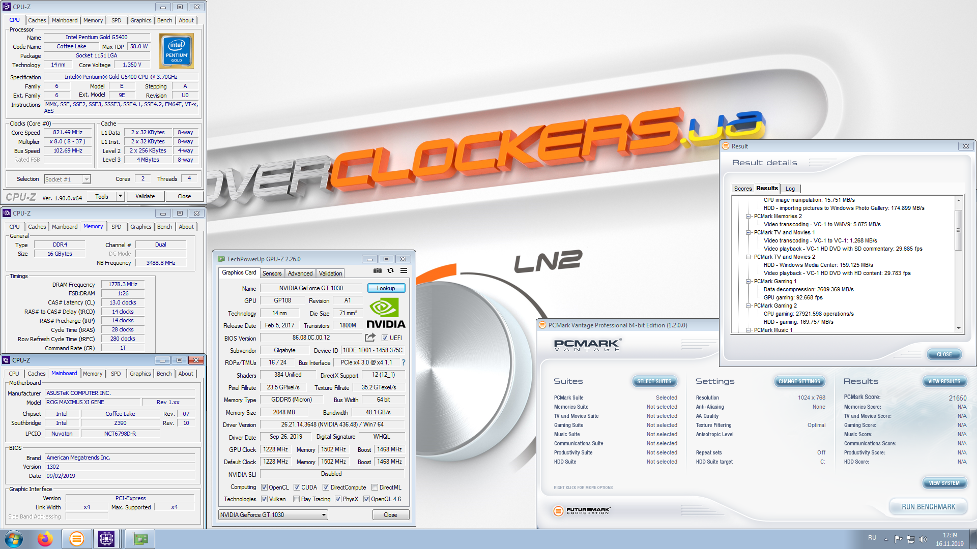The image size is (977, 549).
Task: Toggle the CUDA checkbox
Action: 297,487
